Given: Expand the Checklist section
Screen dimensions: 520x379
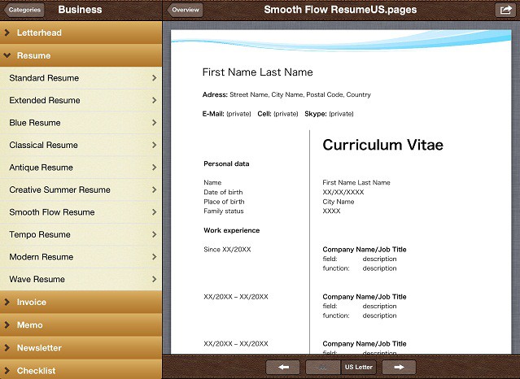Looking at the screenshot, I should (x=81, y=369).
